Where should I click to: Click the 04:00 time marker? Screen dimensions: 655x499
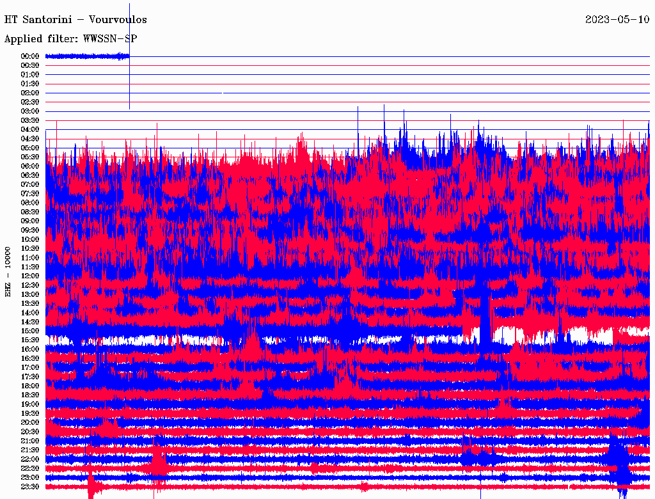30,130
